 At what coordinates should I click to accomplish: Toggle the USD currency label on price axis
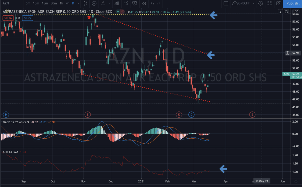(296, 12)
